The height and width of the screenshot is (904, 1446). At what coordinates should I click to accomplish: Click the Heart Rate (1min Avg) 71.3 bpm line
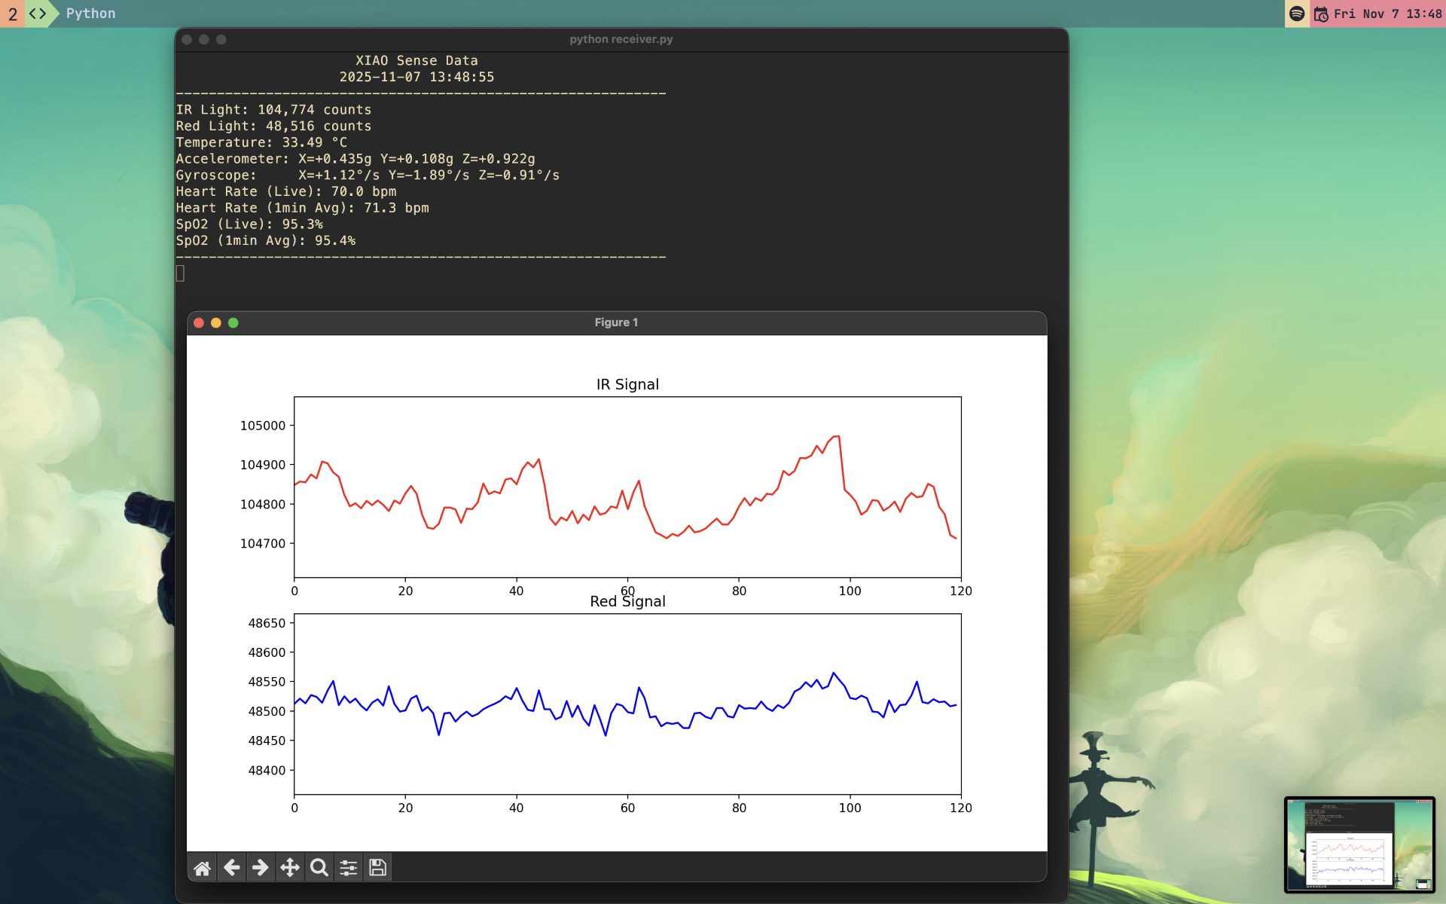[x=302, y=208]
